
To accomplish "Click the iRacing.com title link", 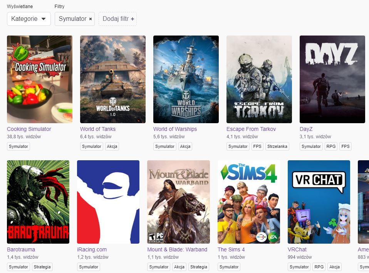I will point(92,249).
